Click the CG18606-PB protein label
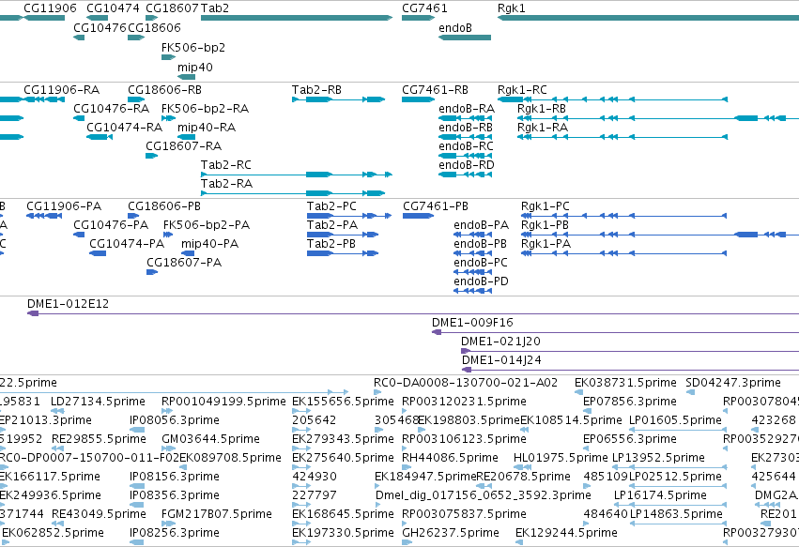The height and width of the screenshot is (547, 799). [164, 206]
